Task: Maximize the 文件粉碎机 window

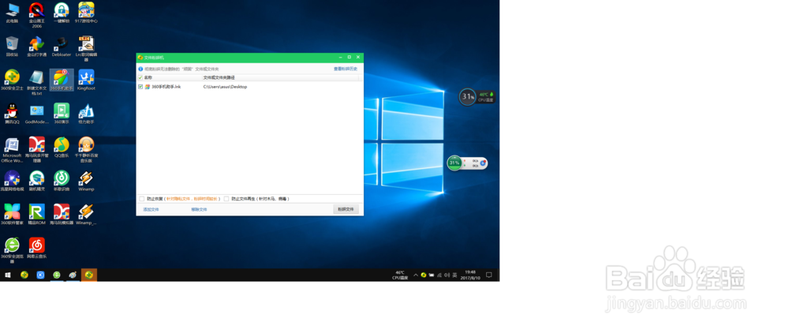Action: point(350,58)
